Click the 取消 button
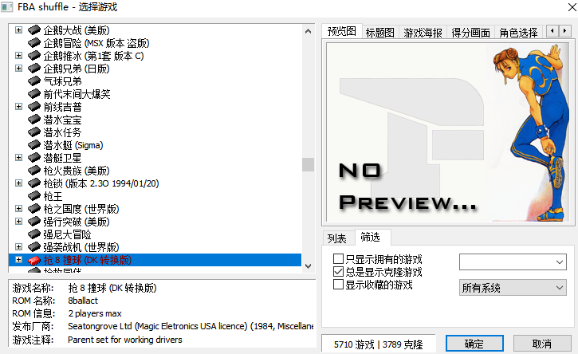This screenshot has height=354, width=578. click(x=542, y=344)
